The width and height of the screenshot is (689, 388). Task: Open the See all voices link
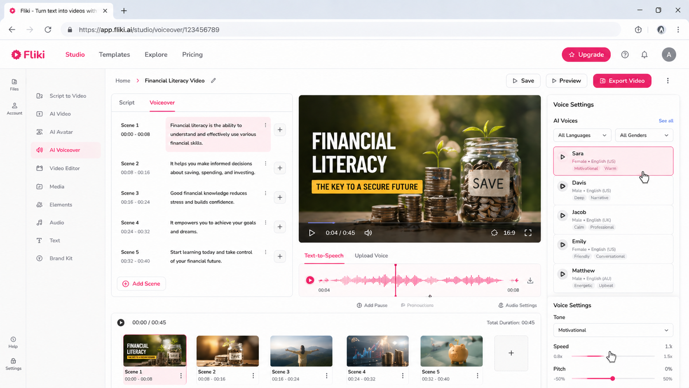(666, 121)
